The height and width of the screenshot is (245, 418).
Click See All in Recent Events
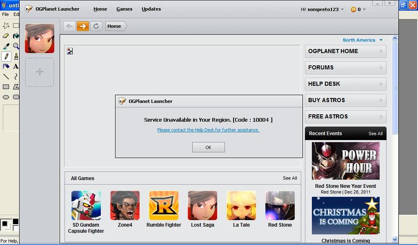[376, 134]
